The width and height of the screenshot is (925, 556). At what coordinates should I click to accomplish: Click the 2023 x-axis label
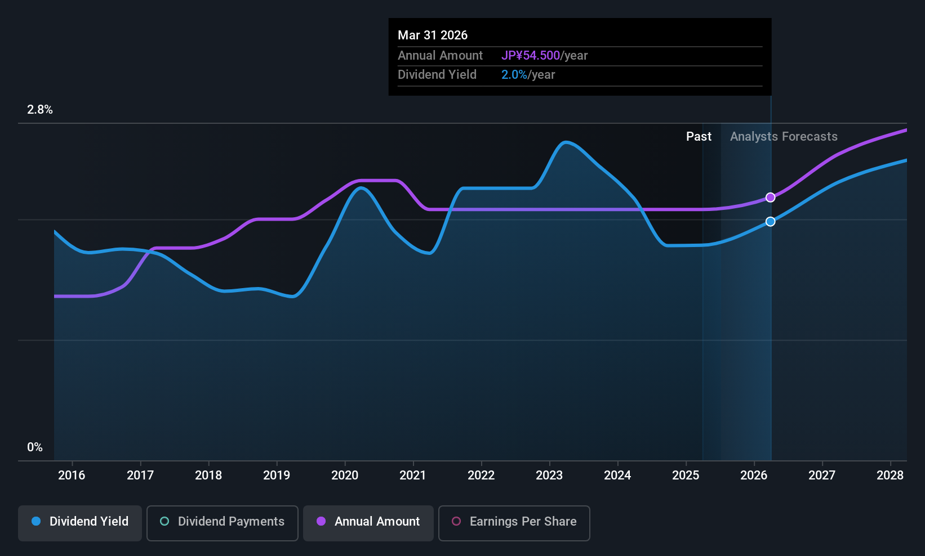tap(549, 476)
